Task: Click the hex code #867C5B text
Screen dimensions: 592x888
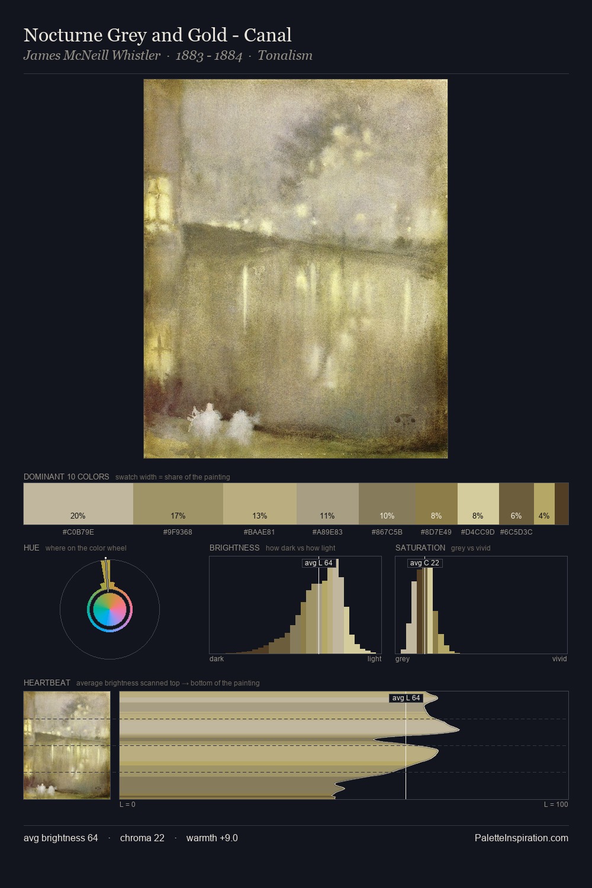Action: coord(387,532)
